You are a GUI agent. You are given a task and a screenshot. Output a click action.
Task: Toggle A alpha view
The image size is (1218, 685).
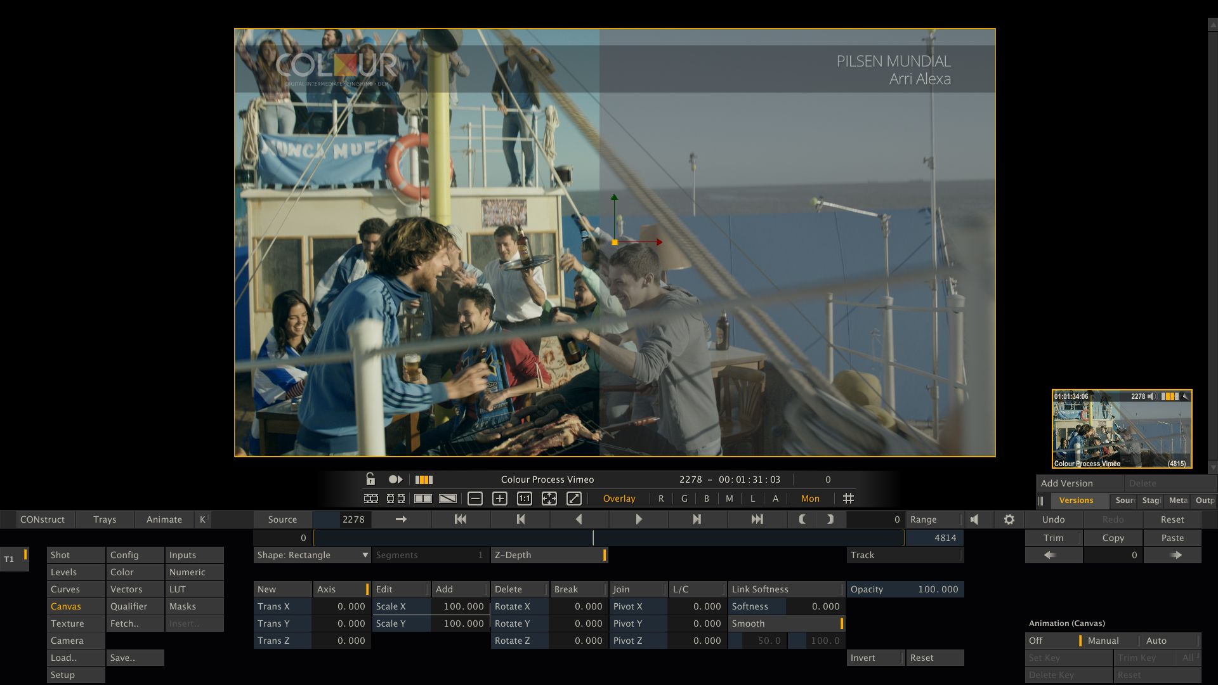click(775, 499)
